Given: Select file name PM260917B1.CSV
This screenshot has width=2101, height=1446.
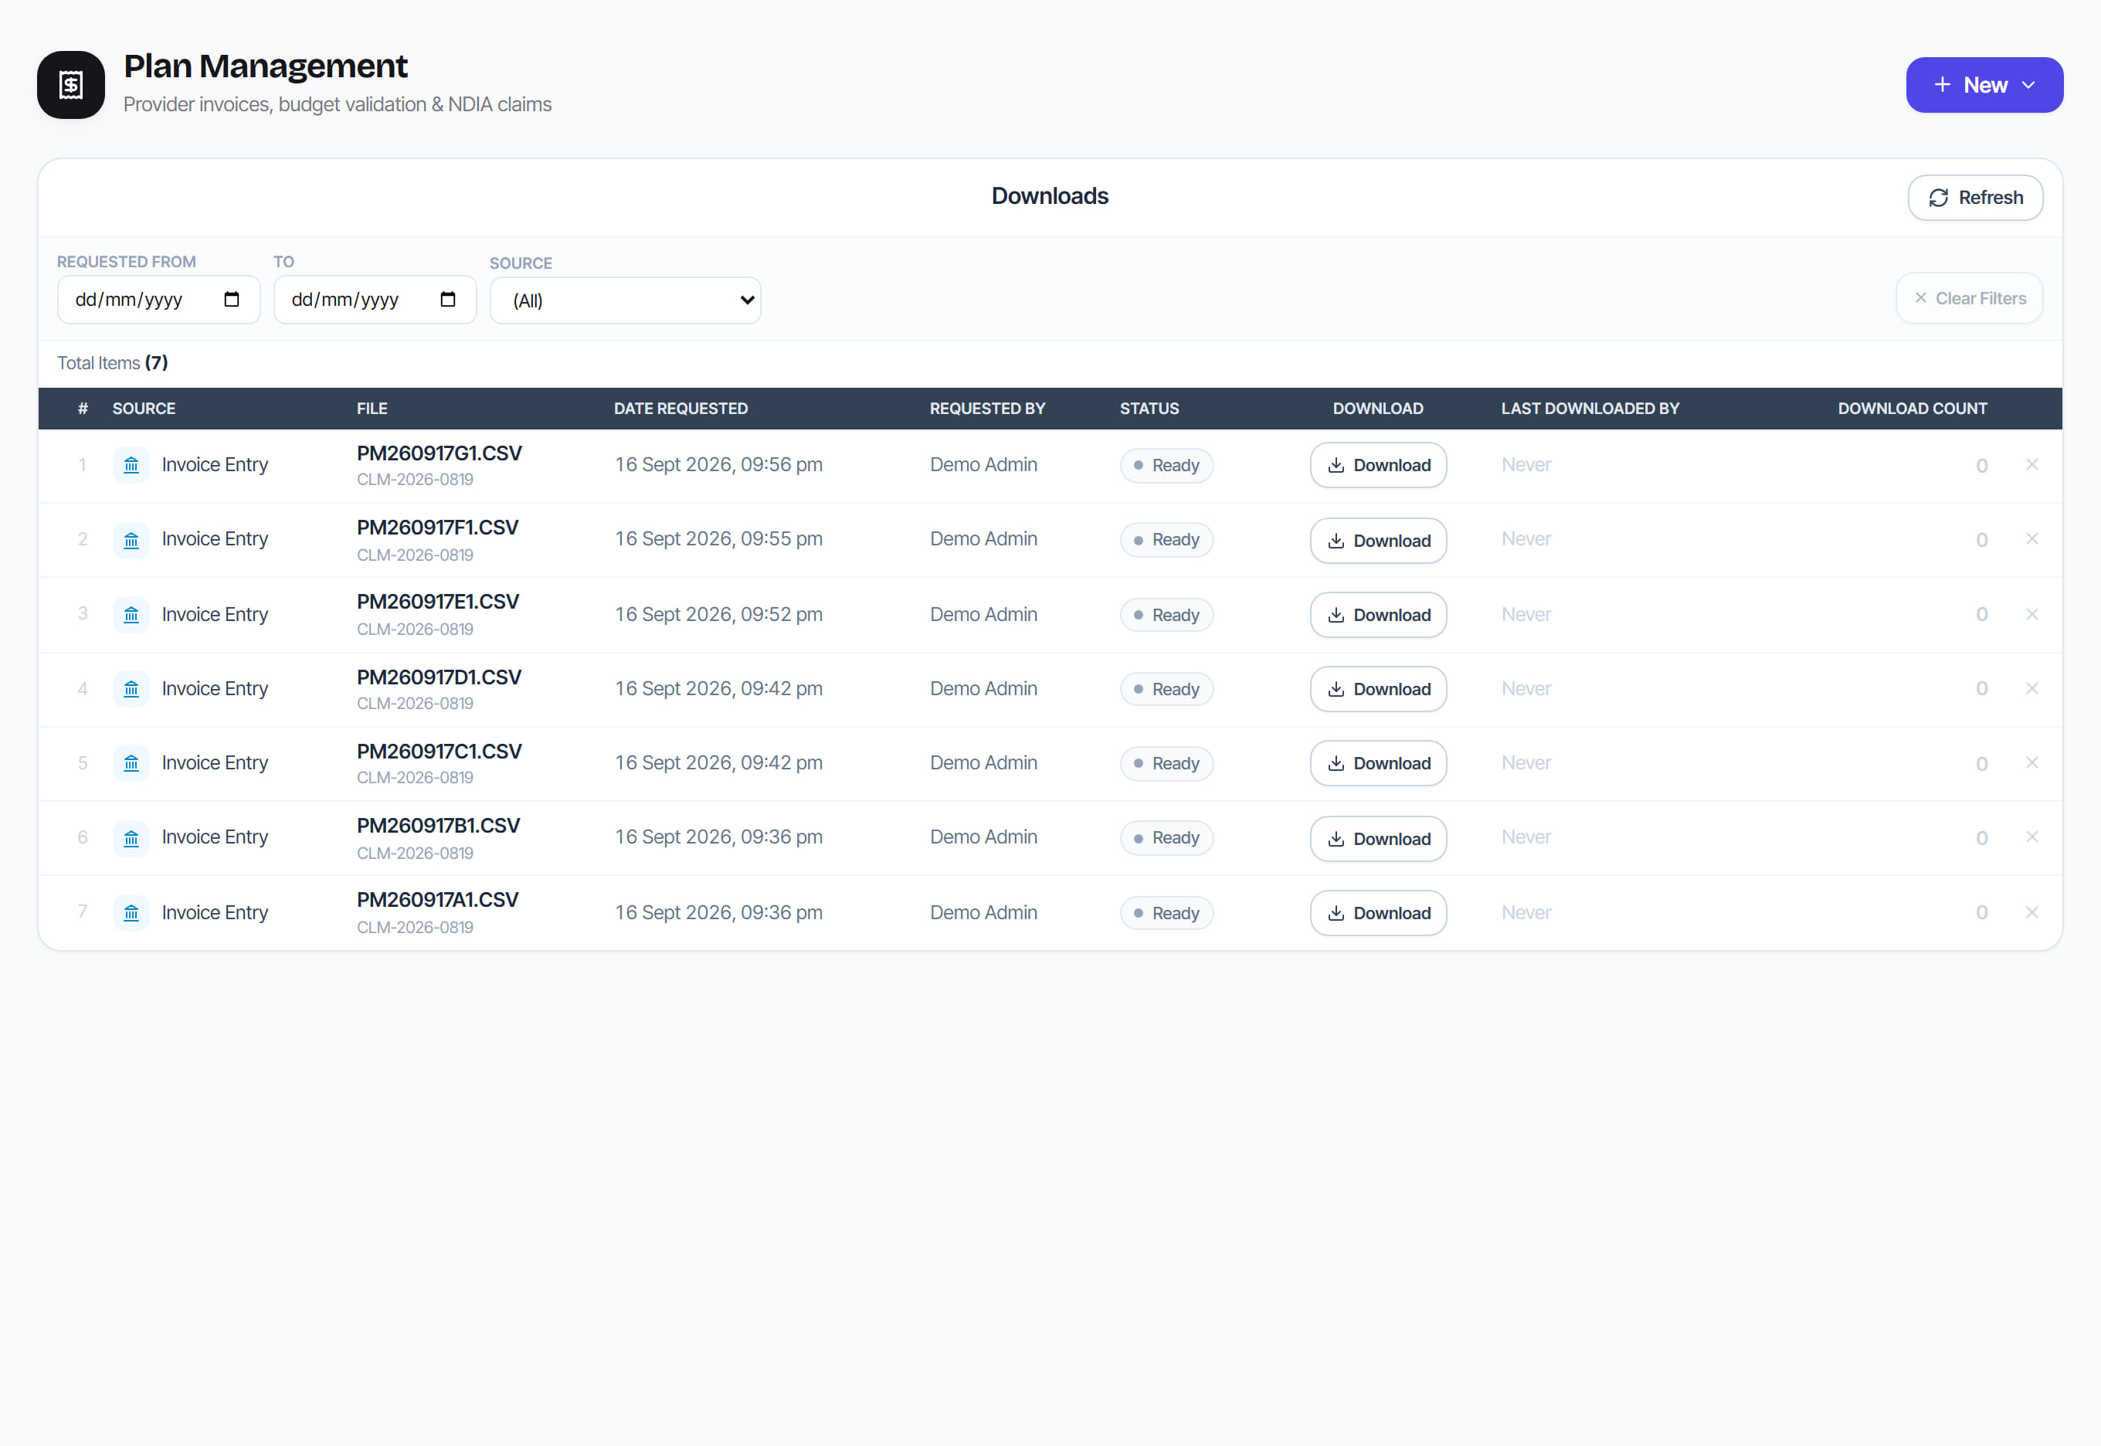Looking at the screenshot, I should pyautogui.click(x=439, y=827).
